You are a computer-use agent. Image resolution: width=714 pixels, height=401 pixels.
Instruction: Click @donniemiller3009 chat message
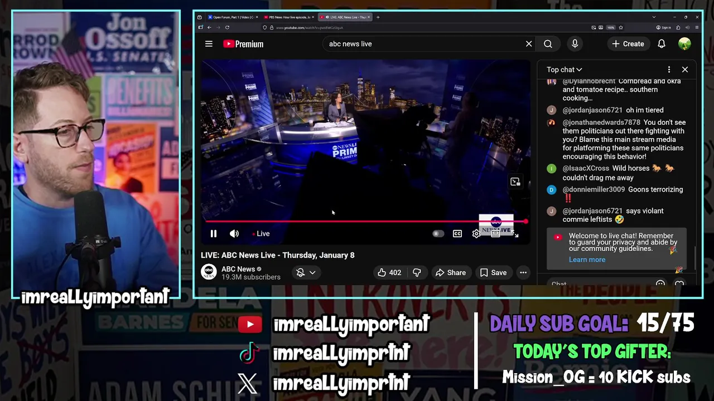point(618,194)
